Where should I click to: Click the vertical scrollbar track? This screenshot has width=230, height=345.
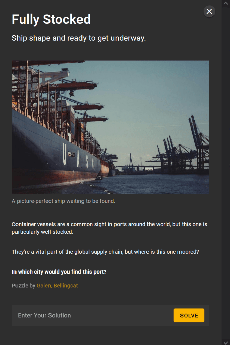pyautogui.click(x=226, y=169)
